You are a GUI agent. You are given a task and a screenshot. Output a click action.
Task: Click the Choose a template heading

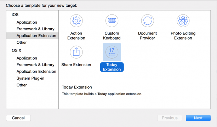(x=41, y=6)
